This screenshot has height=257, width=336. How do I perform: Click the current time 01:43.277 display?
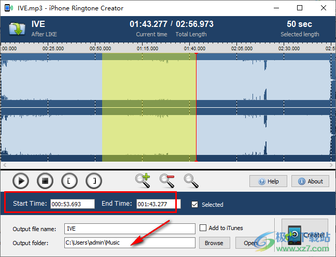(x=148, y=24)
